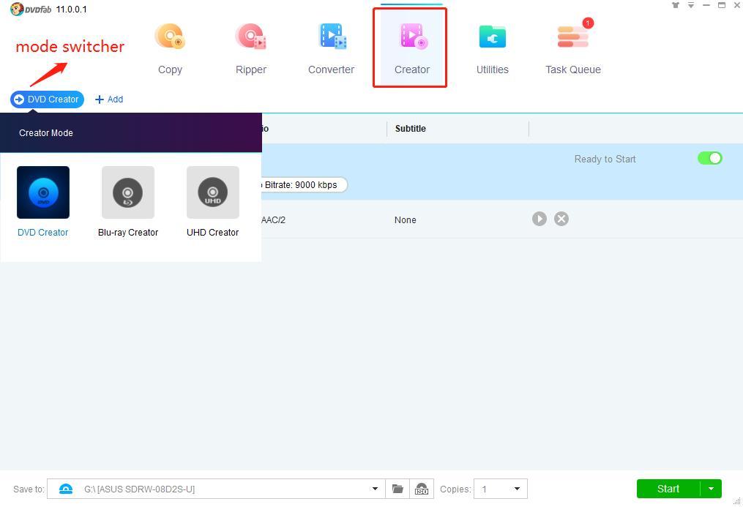Click the Ready to Start status text
Image resolution: width=743 pixels, height=507 pixels.
[605, 159]
